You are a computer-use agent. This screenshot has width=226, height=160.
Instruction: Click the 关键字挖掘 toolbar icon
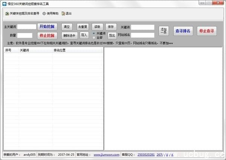(x=7, y=14)
